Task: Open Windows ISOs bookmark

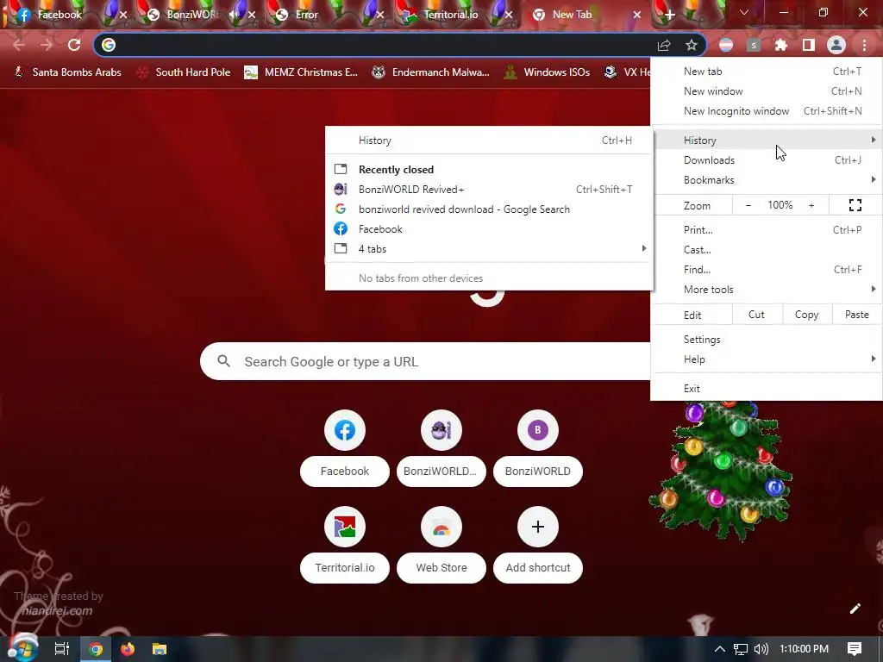Action: click(547, 72)
